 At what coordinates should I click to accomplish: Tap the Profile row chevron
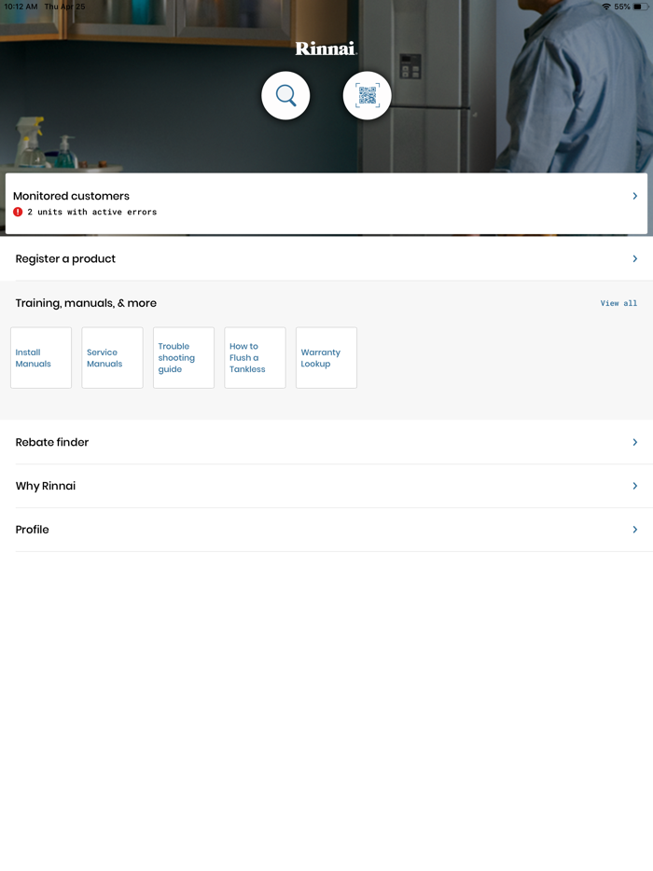pos(634,530)
